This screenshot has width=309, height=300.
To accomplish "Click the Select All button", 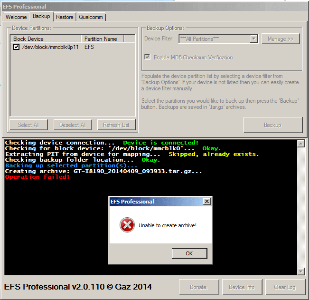I will click(28, 125).
